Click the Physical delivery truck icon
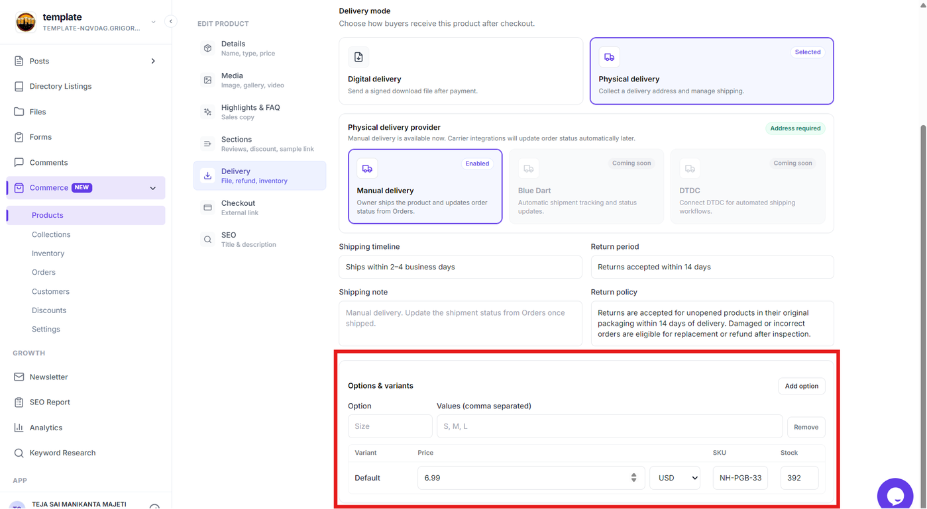Screen dimensions: 927x509 (609, 57)
